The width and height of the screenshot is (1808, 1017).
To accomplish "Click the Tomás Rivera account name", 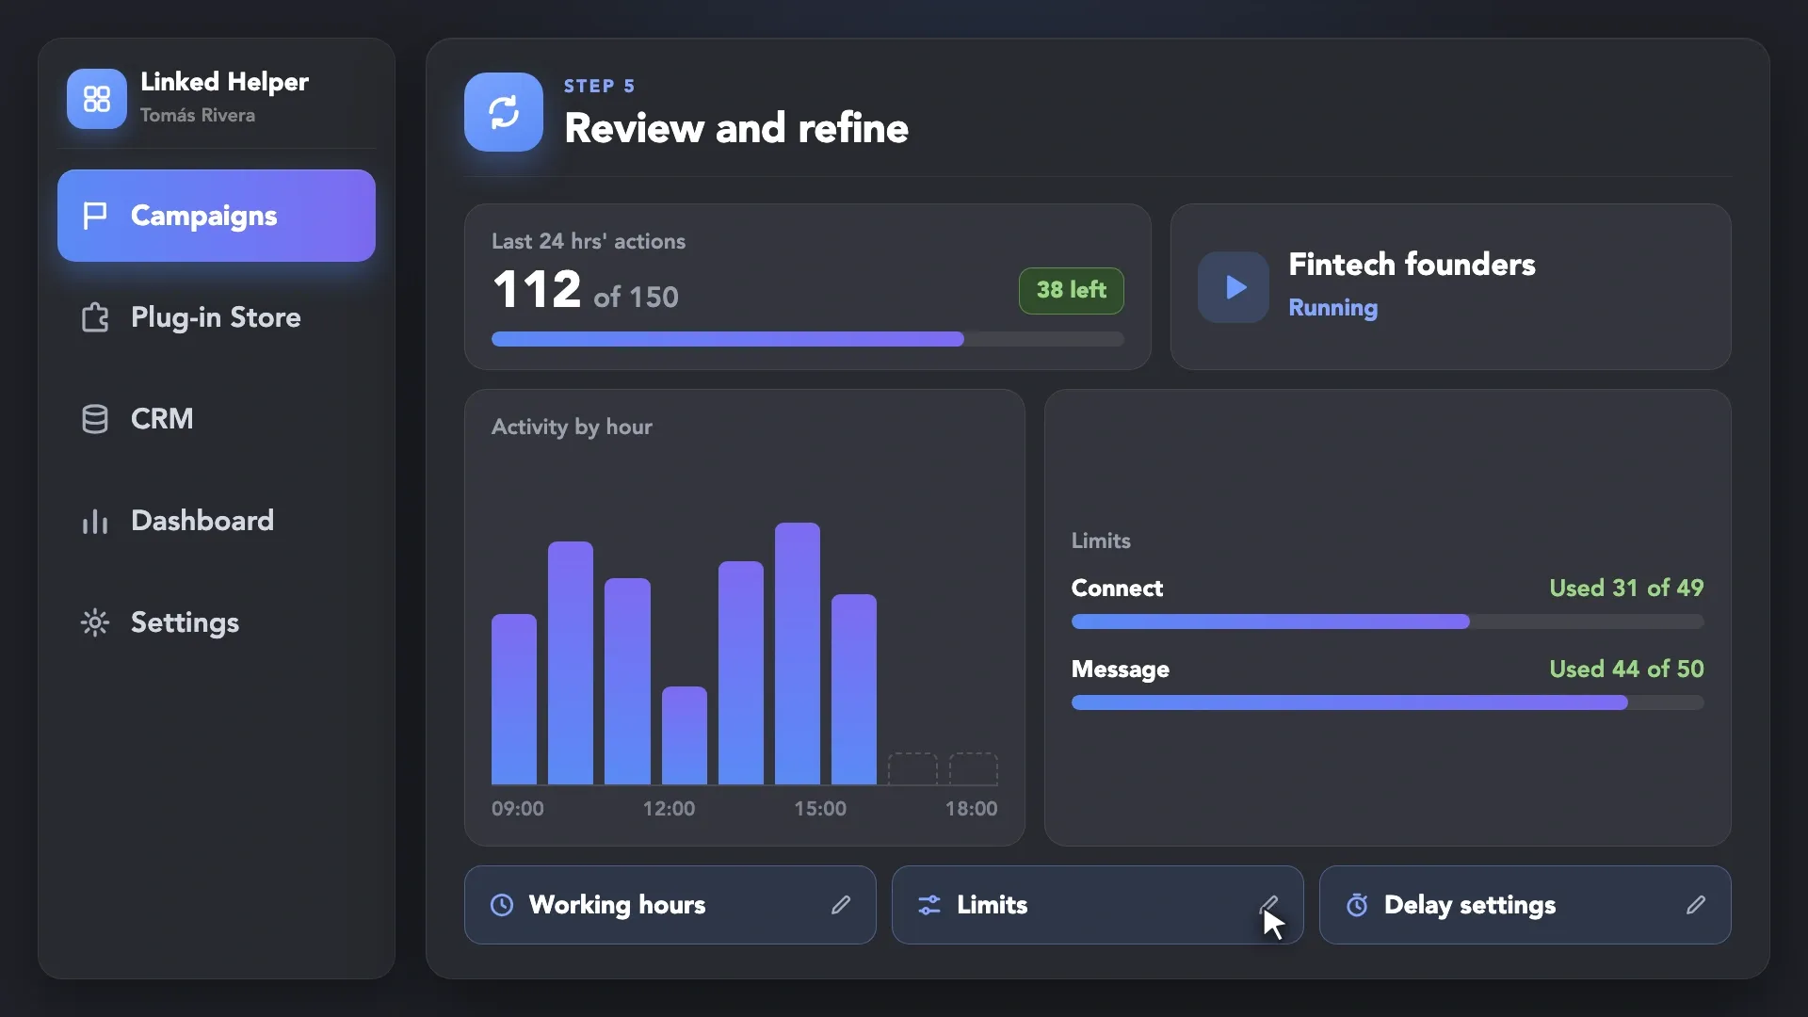I will coord(198,115).
